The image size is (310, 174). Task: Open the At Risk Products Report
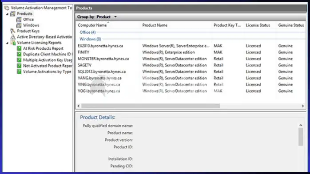click(43, 48)
